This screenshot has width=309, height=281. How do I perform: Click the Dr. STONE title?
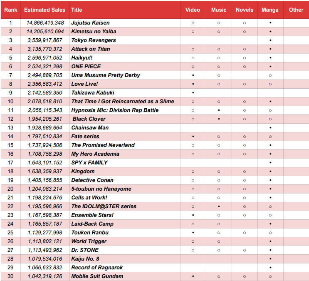pyautogui.click(x=85, y=250)
